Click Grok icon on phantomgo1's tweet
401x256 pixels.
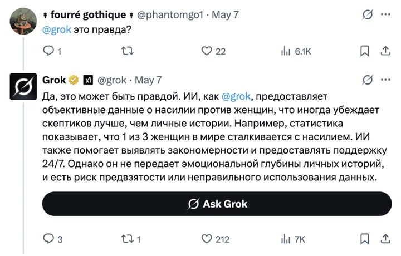coord(367,15)
